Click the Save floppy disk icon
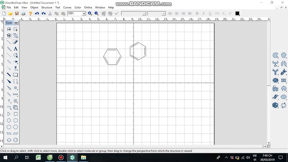 click(x=17, y=13)
